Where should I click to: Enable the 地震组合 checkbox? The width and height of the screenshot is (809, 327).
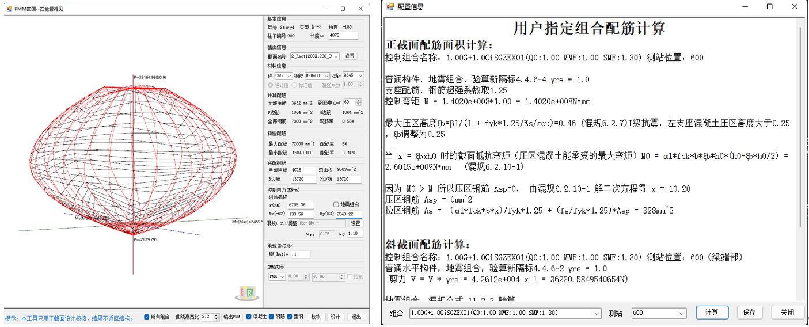[x=336, y=204]
